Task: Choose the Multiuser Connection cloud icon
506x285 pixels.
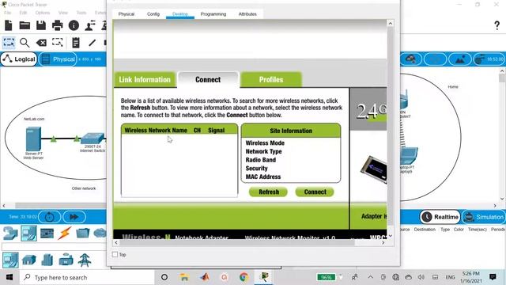Action: click(100, 233)
